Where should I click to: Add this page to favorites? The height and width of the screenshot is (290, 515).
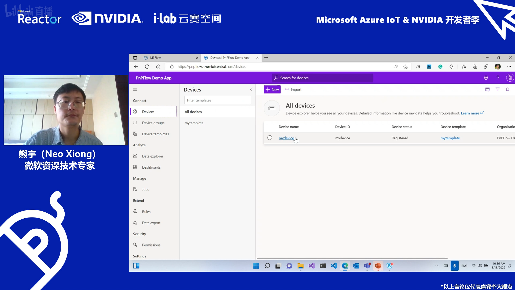[x=405, y=67]
